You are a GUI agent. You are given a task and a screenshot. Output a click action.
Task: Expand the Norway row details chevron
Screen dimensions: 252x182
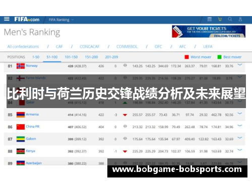click(x=240, y=65)
